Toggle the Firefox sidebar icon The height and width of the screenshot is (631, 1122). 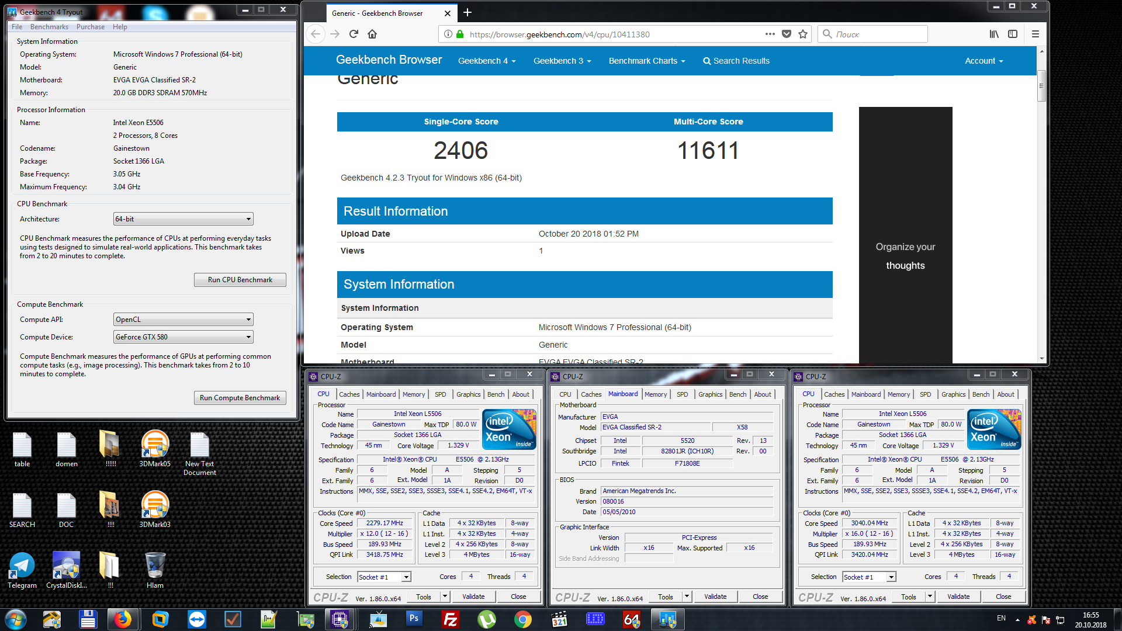coord(1013,34)
